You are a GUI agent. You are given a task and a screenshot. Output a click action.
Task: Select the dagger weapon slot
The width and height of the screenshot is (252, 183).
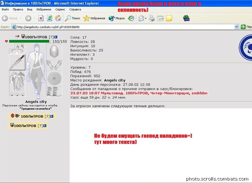17,63
